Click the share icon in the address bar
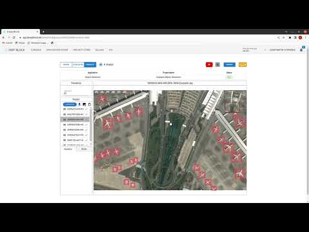The width and height of the screenshot is (309, 232). coord(278,37)
